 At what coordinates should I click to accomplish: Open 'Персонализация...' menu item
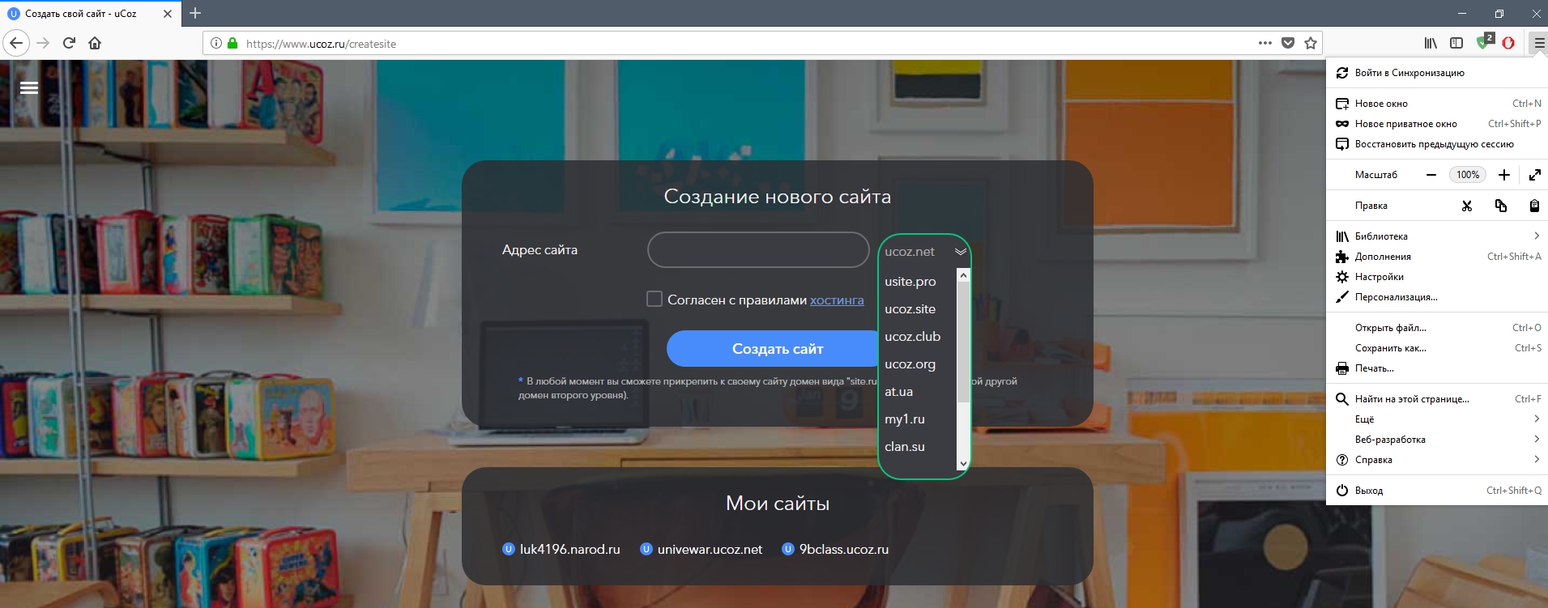point(1437,297)
